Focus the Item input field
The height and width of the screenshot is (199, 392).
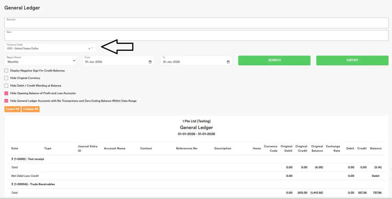[196, 36]
